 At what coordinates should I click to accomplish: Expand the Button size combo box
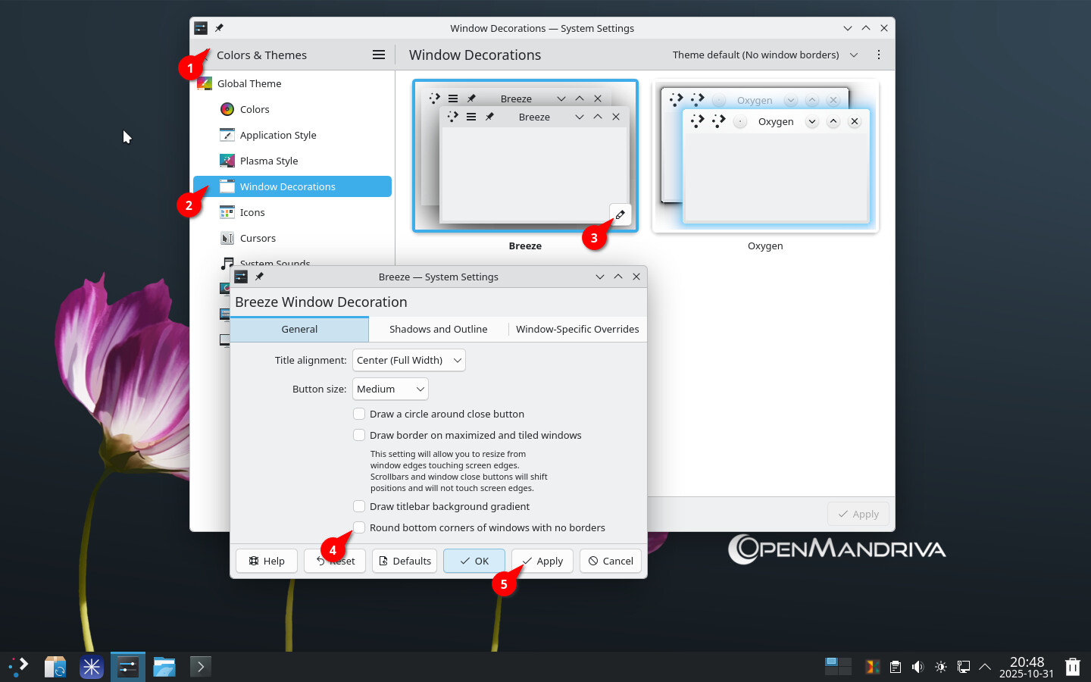tap(390, 389)
